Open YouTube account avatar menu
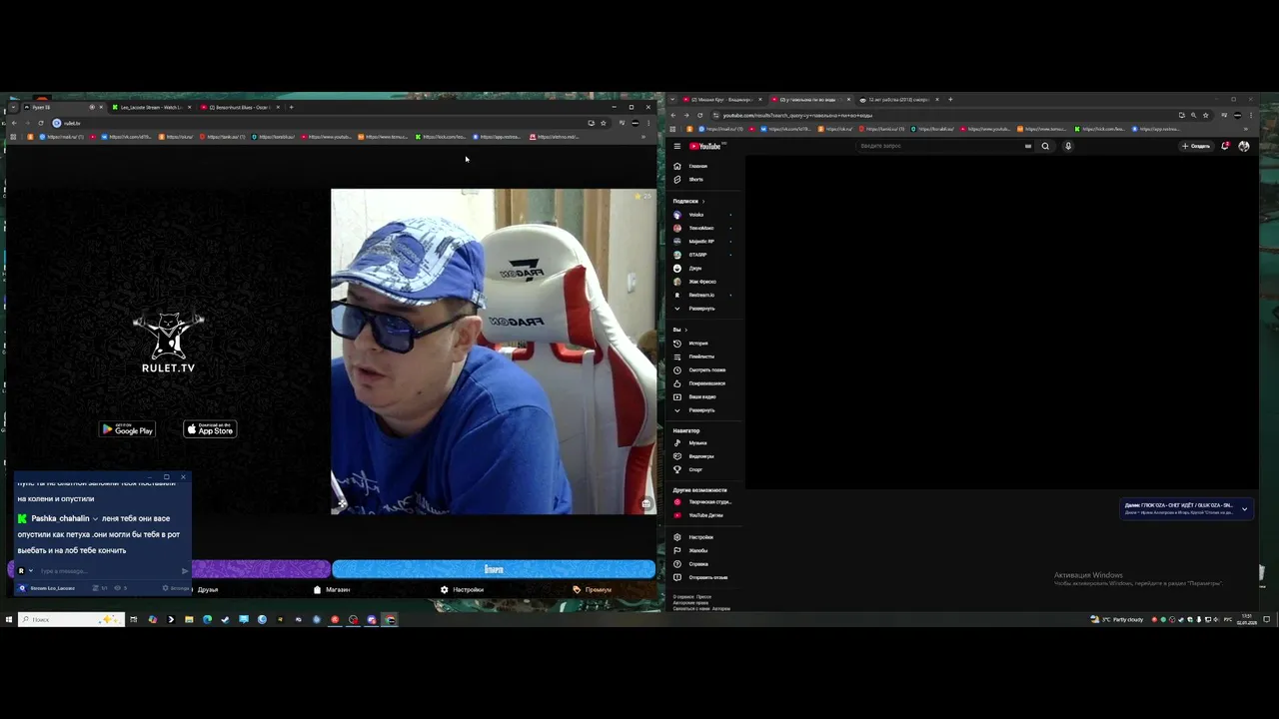The image size is (1279, 719). click(1244, 146)
